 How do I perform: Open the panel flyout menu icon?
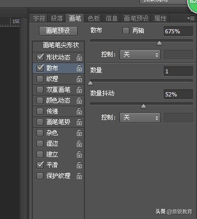[191, 18]
